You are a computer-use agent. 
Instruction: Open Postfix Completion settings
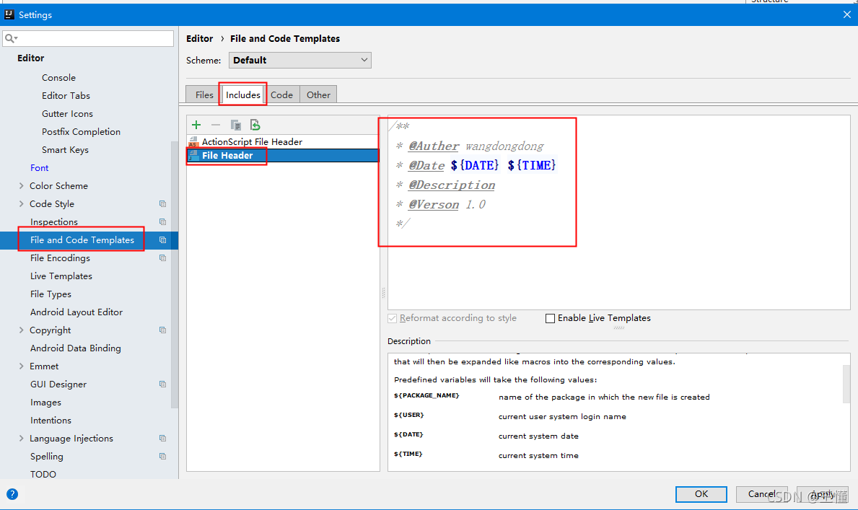click(81, 132)
